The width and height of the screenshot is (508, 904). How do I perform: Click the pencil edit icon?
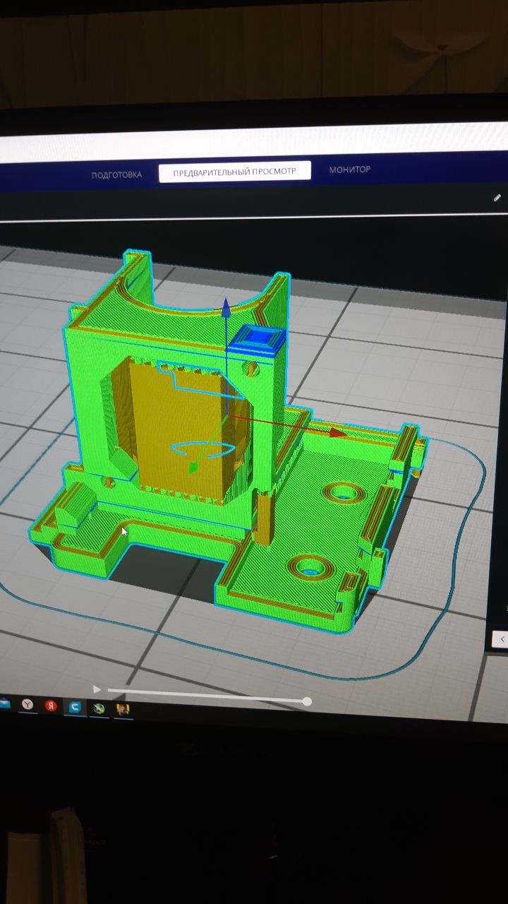pos(497,198)
